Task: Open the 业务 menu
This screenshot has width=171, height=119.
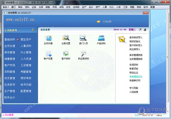Action: (x=34, y=7)
